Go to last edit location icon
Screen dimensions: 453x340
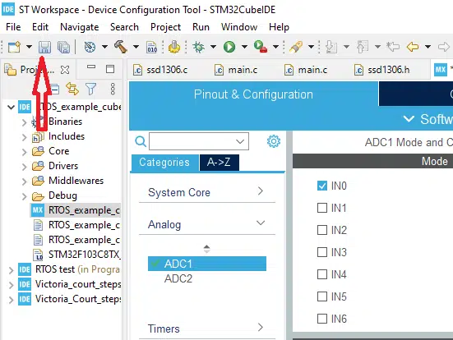393,47
